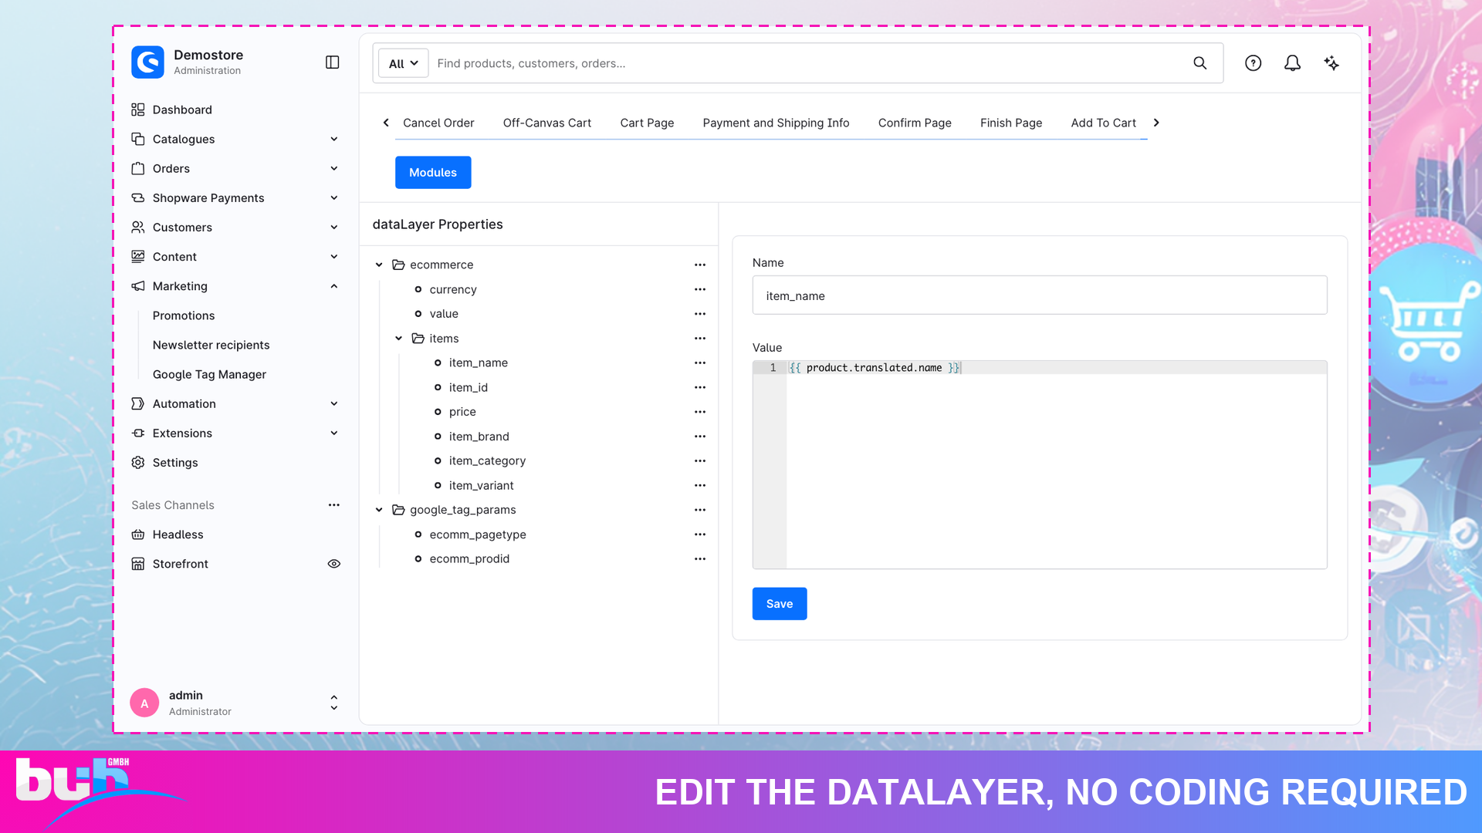Open more options for currency row
Viewport: 1482px width, 833px height.
click(700, 289)
